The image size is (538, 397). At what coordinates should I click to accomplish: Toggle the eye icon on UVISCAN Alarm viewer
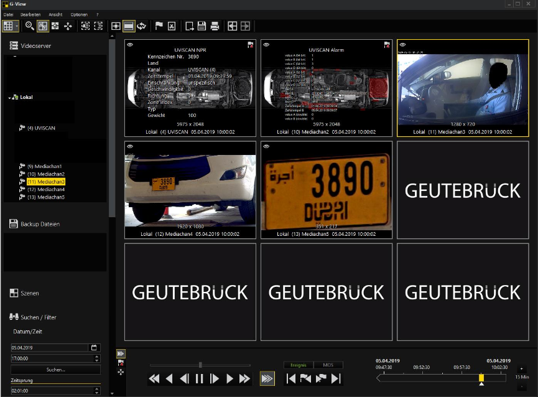point(266,45)
